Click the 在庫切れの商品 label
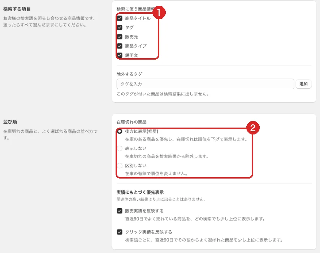The image size is (320, 253). point(131,122)
